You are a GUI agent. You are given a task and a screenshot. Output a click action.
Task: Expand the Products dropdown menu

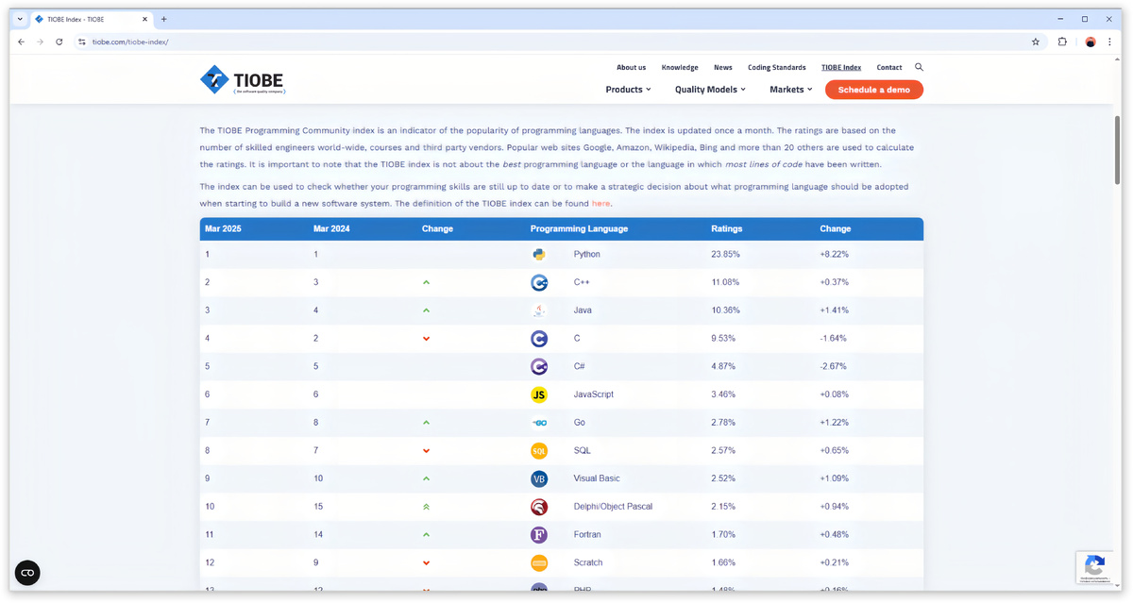[628, 90]
